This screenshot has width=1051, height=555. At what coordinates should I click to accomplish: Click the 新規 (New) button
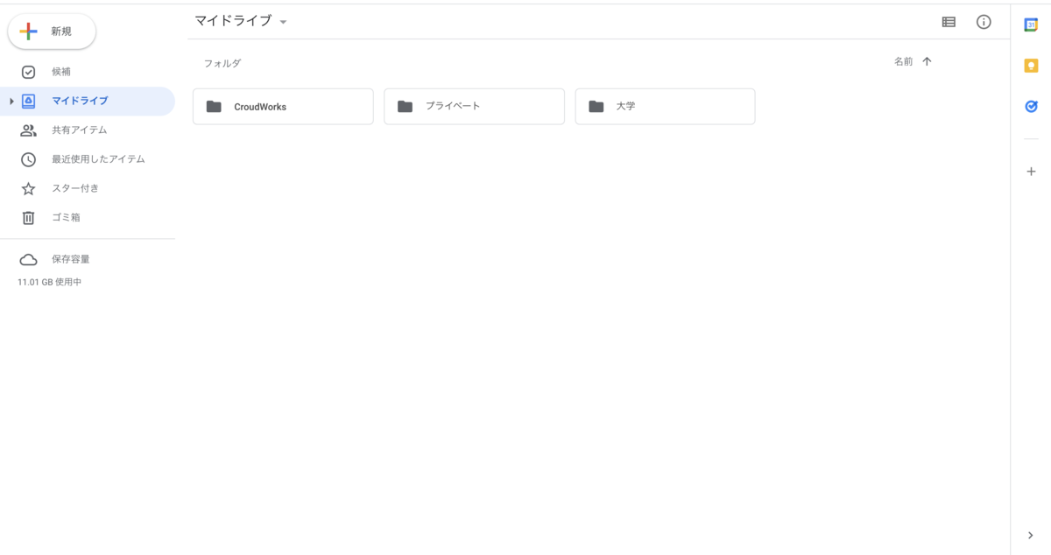[x=52, y=31]
